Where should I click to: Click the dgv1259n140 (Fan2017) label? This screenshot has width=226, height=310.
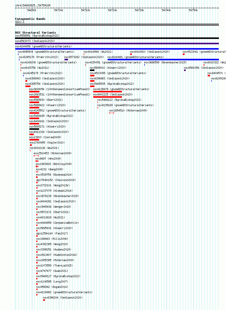click(x=52, y=233)
